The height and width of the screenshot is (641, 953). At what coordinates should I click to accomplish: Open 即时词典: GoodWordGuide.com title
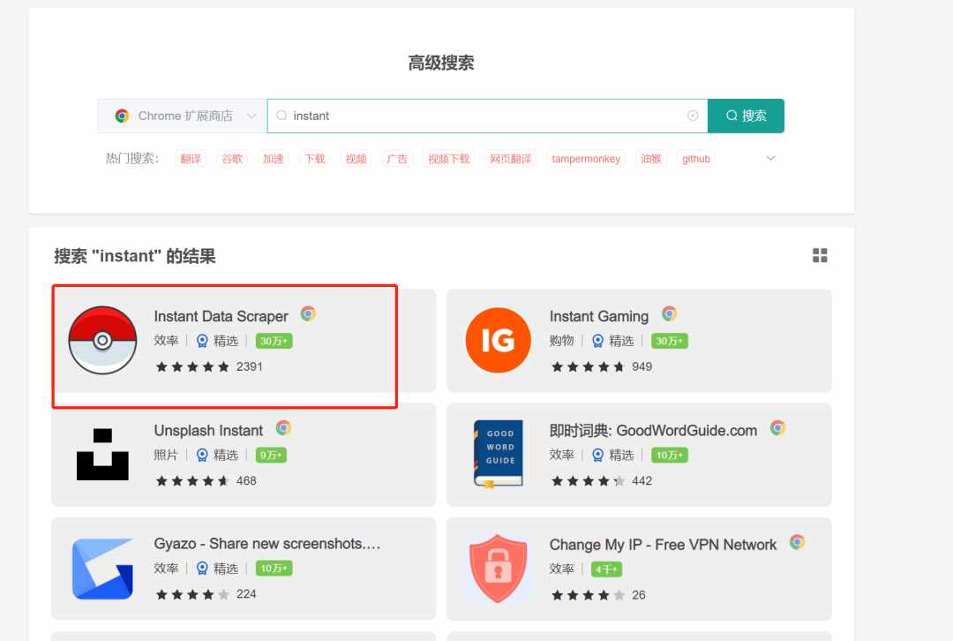[x=653, y=431]
